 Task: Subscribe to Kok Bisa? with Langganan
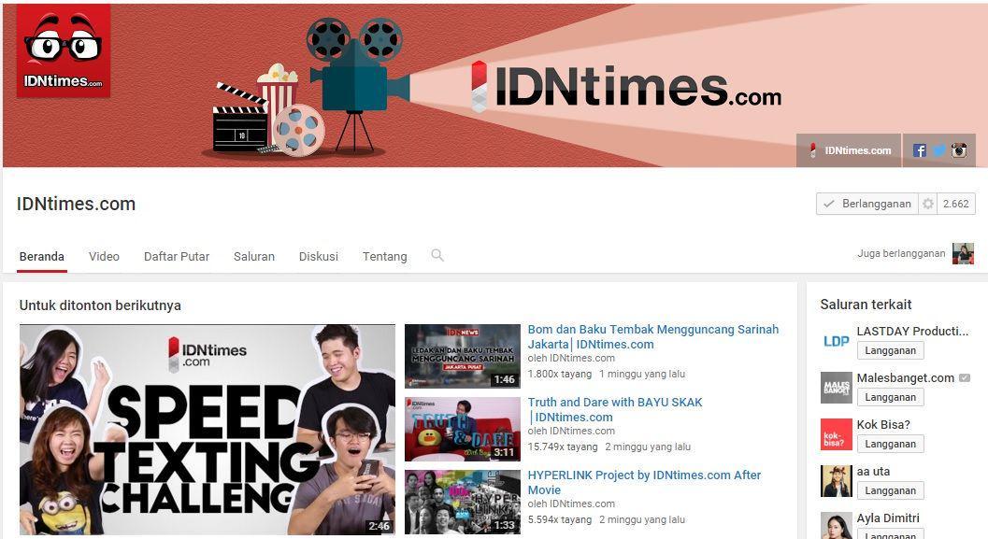(x=891, y=444)
